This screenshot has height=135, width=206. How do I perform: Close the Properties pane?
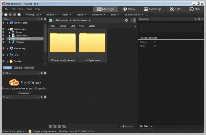point(203,19)
